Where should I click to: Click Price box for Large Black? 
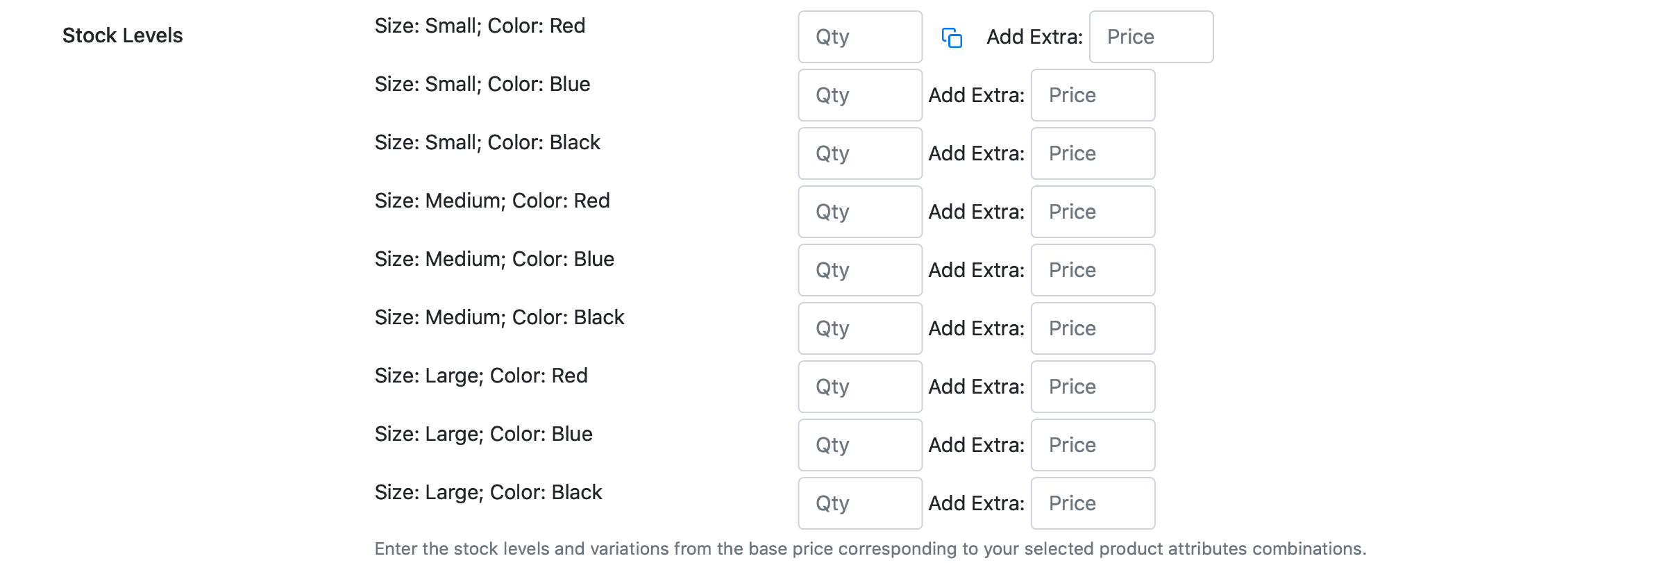(x=1093, y=503)
